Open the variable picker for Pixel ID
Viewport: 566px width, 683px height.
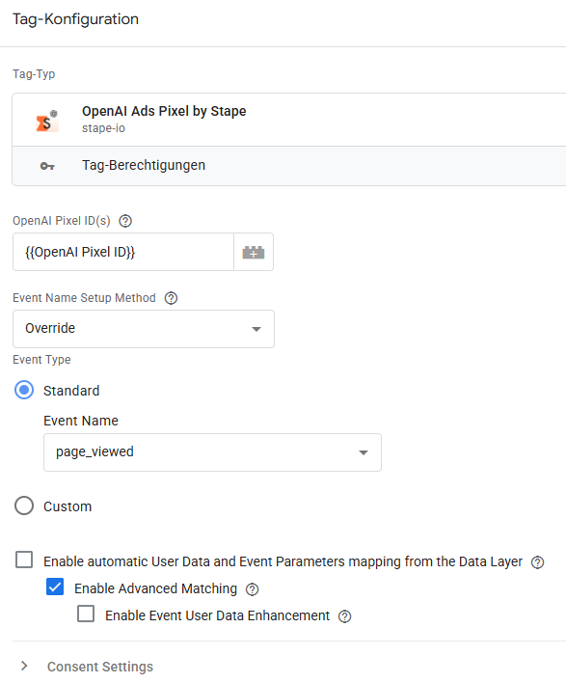[x=254, y=252]
